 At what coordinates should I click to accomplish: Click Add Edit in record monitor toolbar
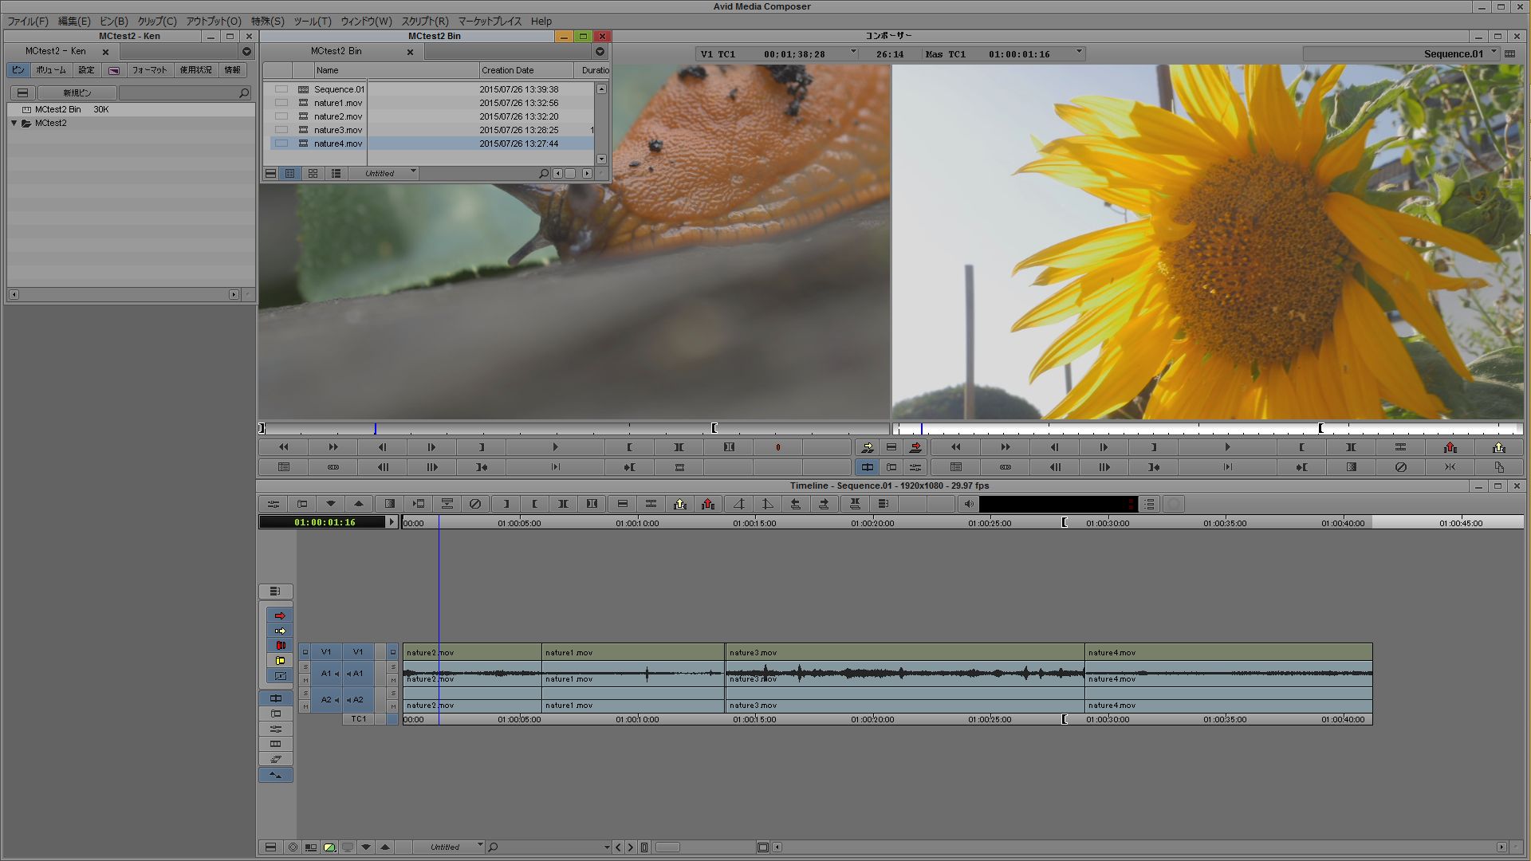coord(1400,447)
